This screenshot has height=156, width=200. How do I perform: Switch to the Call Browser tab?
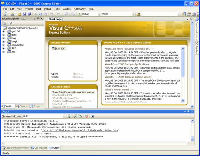[39, 148]
